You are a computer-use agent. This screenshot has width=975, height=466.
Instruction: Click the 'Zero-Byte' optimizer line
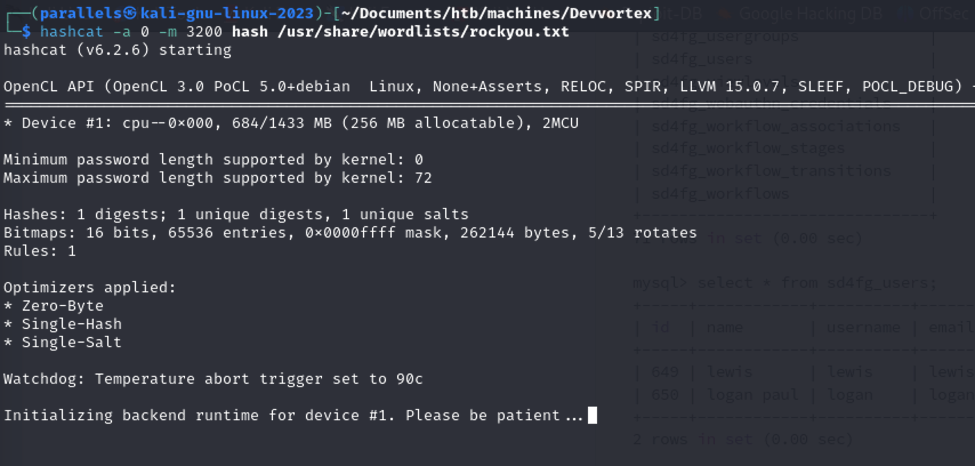point(54,306)
